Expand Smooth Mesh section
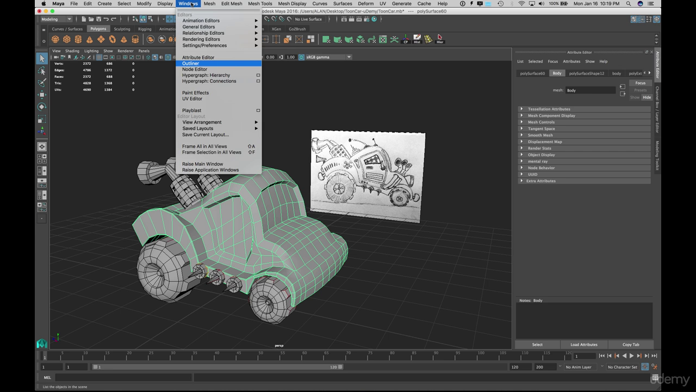The height and width of the screenshot is (392, 696). 584,135
